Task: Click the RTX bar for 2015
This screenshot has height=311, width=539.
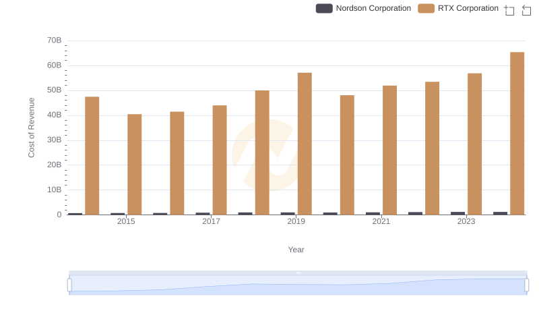Action: 134,165
